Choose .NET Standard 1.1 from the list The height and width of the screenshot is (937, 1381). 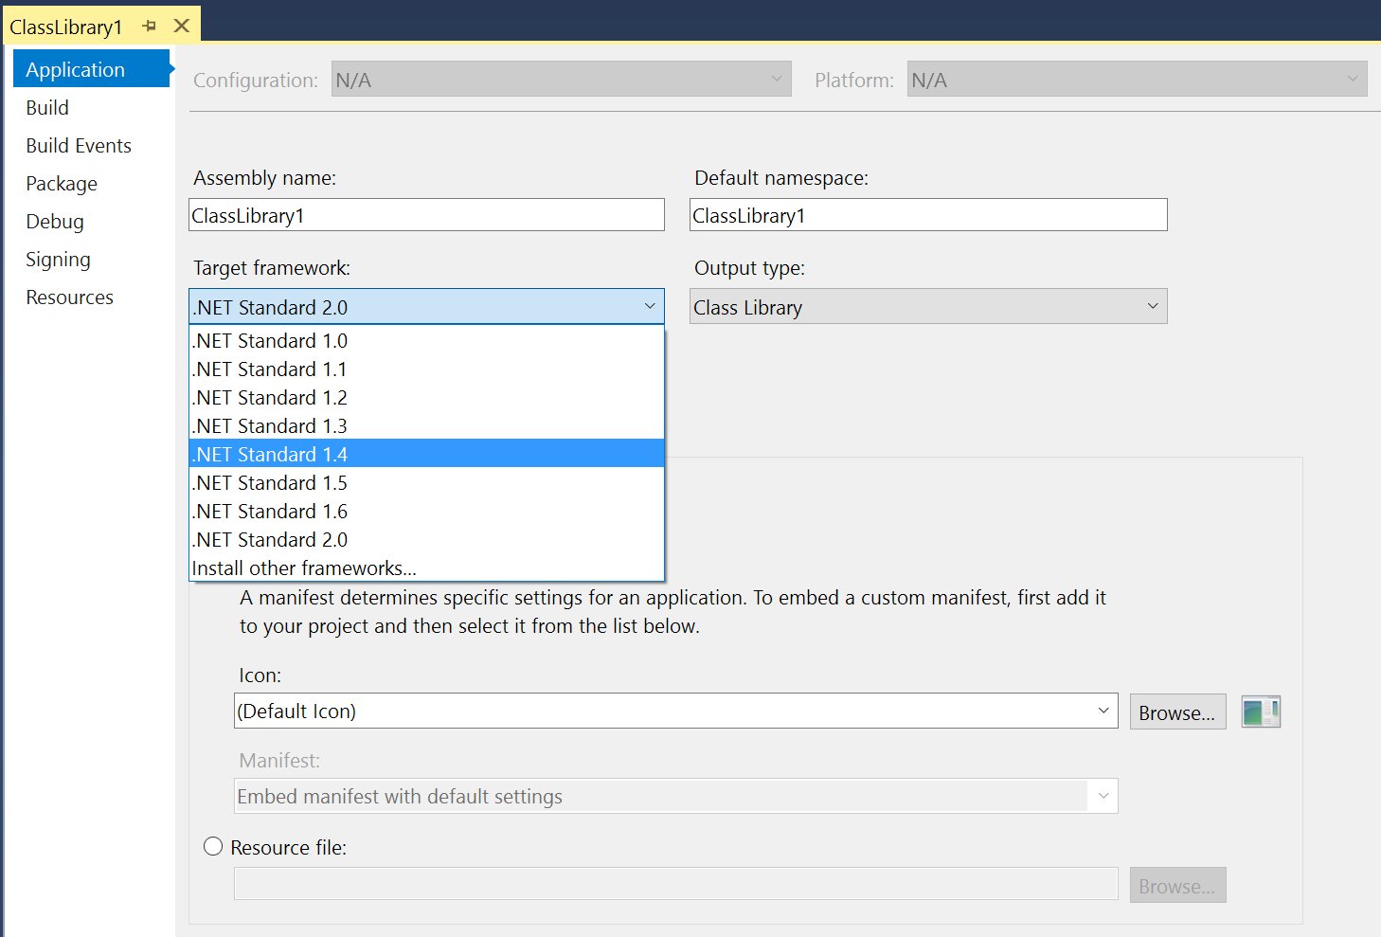(426, 369)
